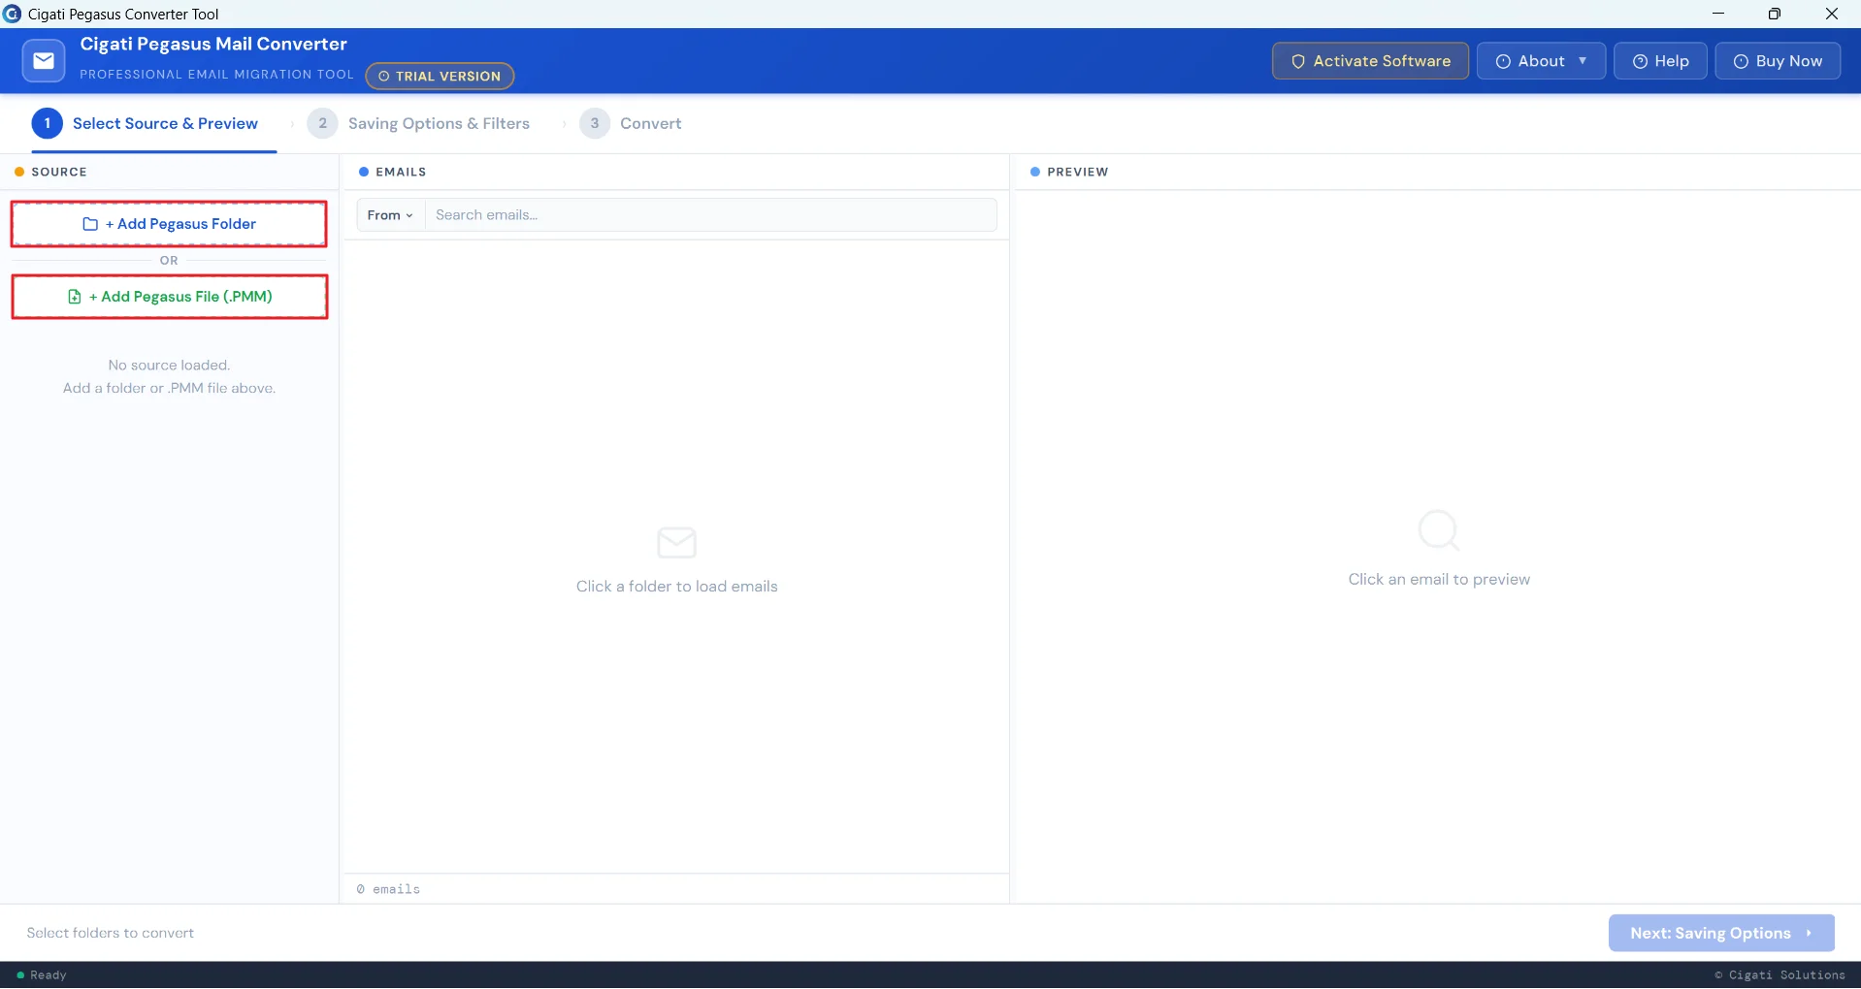Click the EMAILS panel header
The image size is (1861, 989).
pos(401,172)
